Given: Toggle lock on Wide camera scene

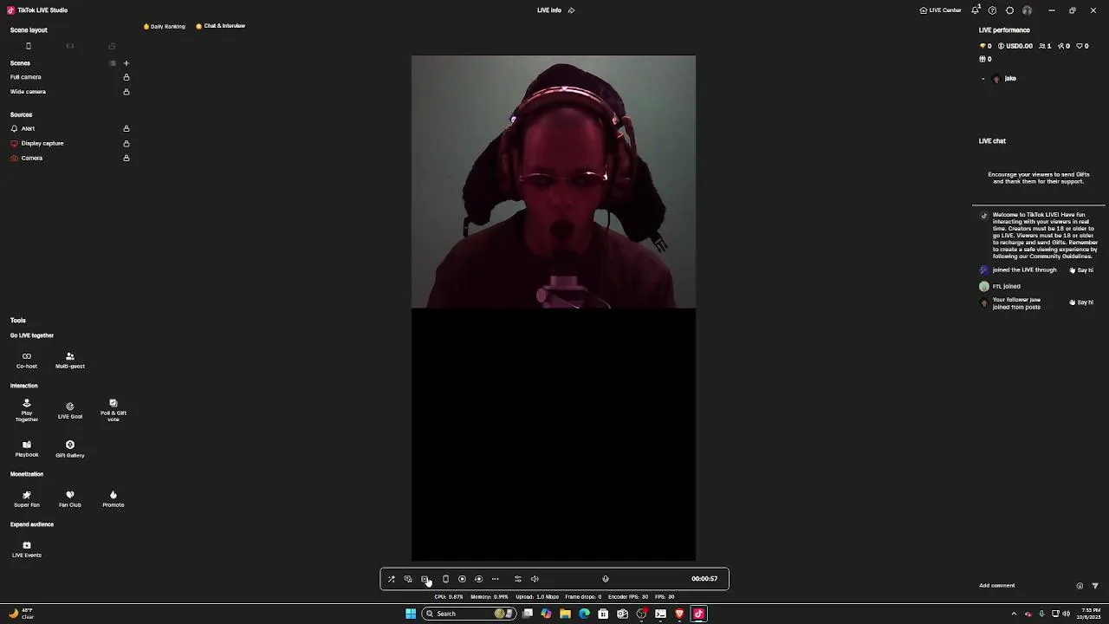Looking at the screenshot, I should (126, 92).
